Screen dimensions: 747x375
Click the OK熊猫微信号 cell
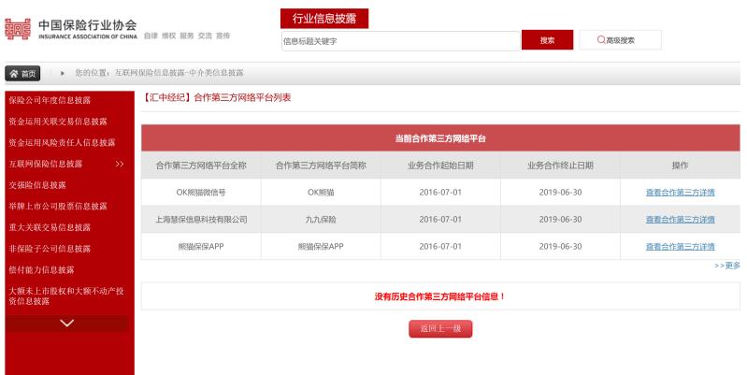pyautogui.click(x=201, y=193)
